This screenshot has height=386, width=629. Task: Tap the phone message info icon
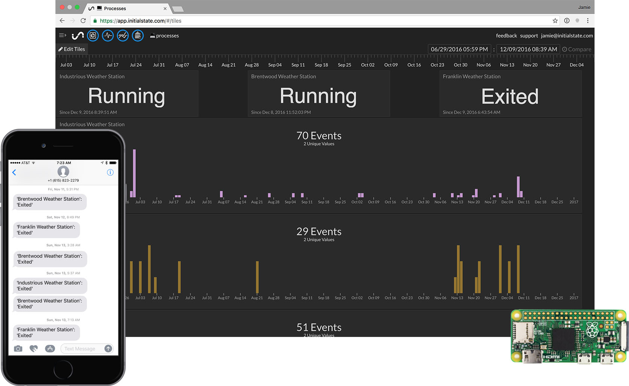point(110,172)
